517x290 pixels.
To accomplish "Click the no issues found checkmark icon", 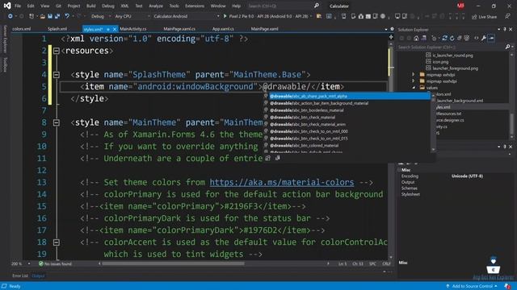I will [41, 263].
